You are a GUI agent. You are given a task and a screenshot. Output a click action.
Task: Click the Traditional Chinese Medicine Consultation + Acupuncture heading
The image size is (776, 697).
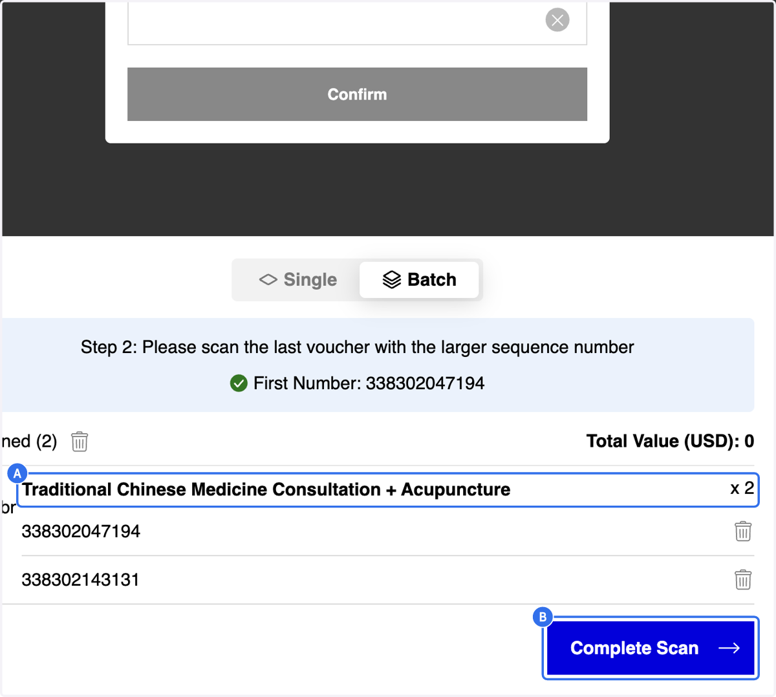266,489
